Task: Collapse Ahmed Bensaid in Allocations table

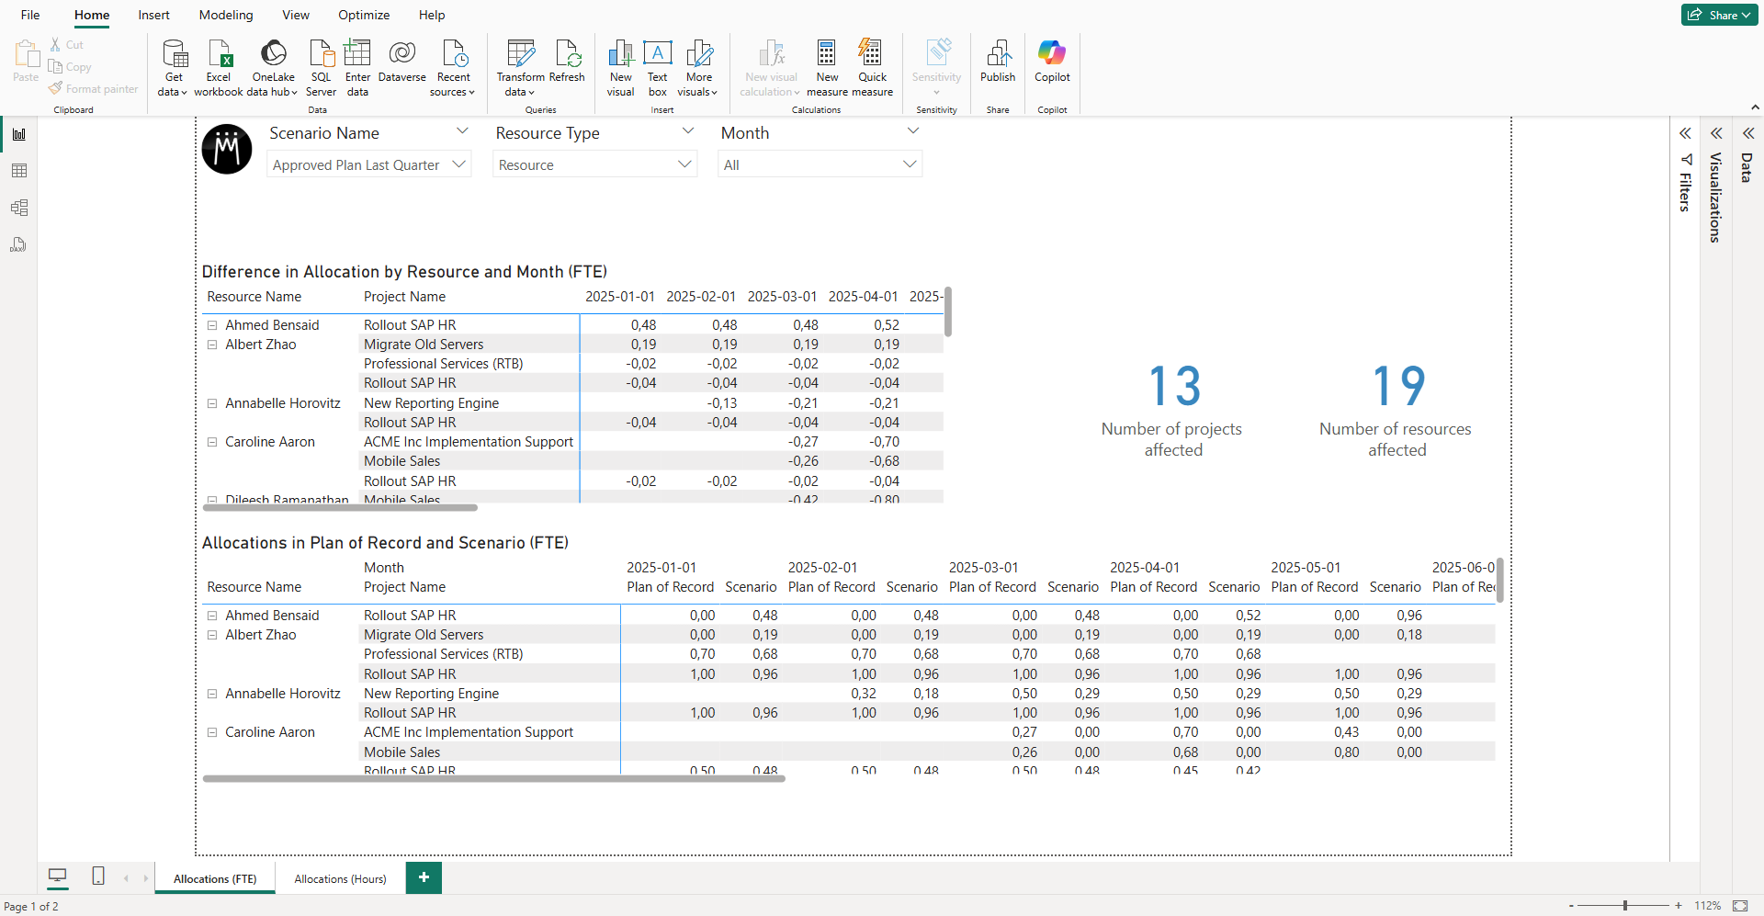Action: pos(212,616)
